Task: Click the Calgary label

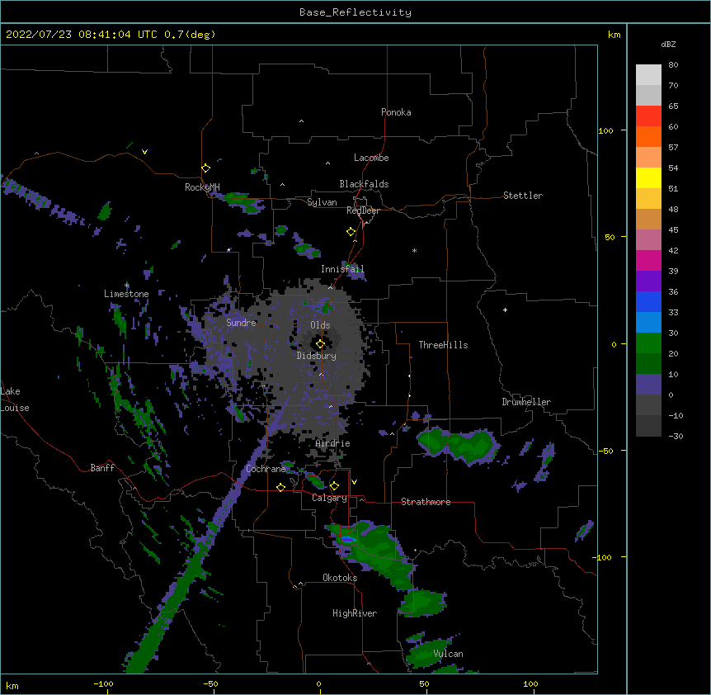Action: click(x=329, y=498)
